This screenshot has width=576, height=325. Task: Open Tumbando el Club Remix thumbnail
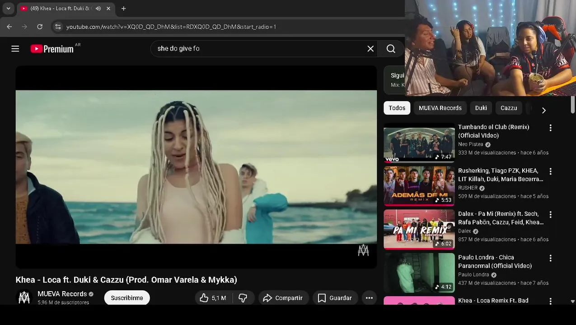tap(419, 143)
